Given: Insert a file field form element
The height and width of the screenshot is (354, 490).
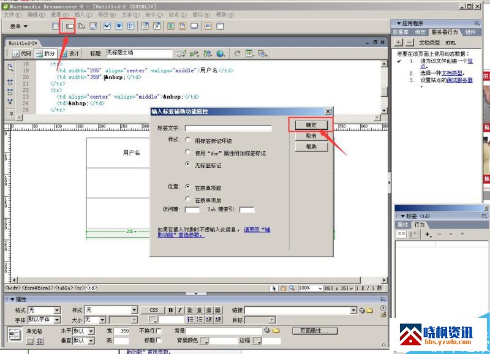Looking at the screenshot, I should click(x=183, y=26).
